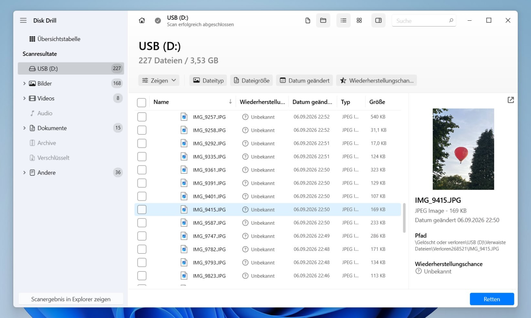Screen dimensions: 531x318
Task: Check the box for IMG_9292.JPG
Action: point(142,143)
